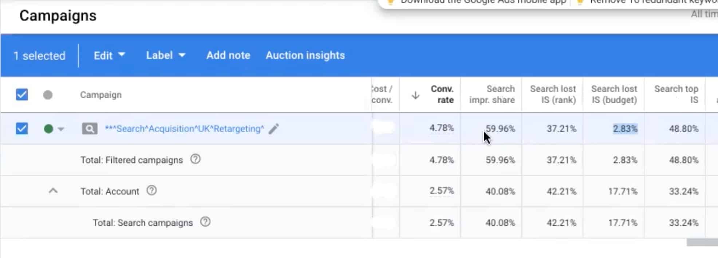Sort by Search lost IS (budget) header
This screenshot has width=718, height=258.
[614, 94]
